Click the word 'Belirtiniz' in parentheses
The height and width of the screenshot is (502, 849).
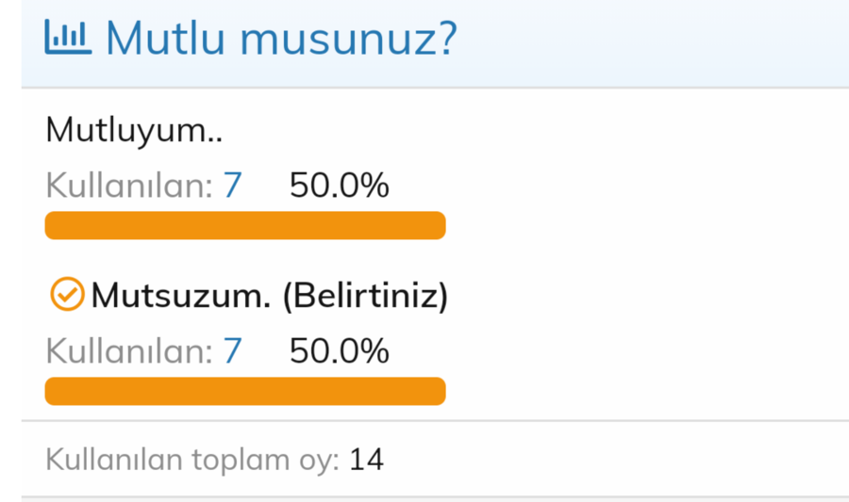365,296
